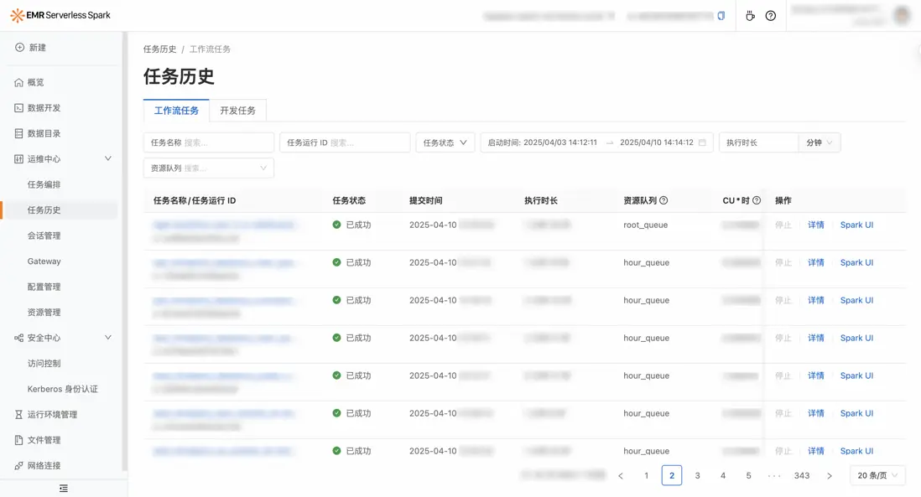Open 数据开发 from the sidebar
This screenshot has height=497, width=921.
point(44,108)
